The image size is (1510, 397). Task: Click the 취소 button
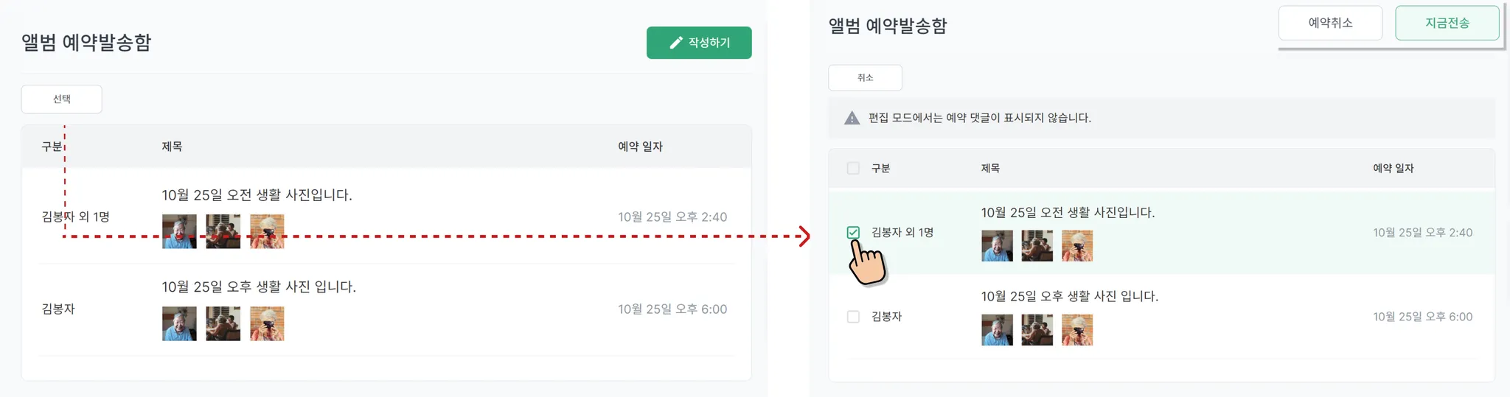865,77
